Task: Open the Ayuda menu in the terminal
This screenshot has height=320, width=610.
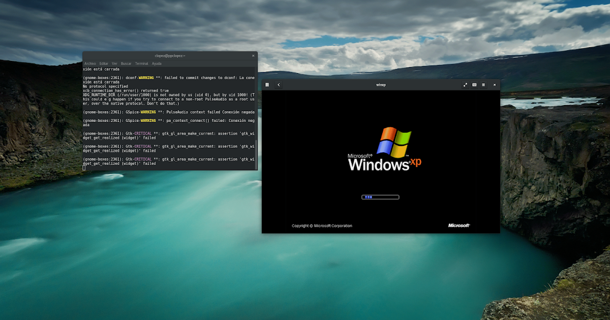Action: (157, 63)
